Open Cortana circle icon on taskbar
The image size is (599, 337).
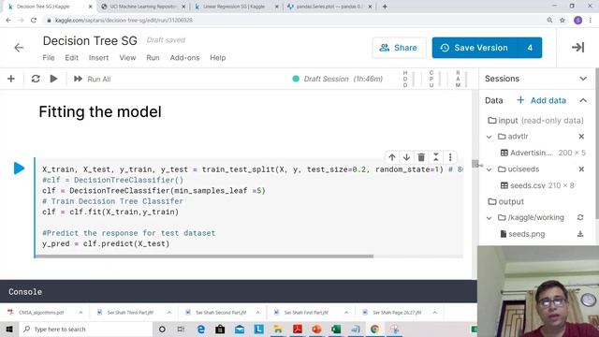click(x=162, y=329)
